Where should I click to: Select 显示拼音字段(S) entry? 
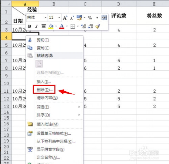[x=54, y=149]
